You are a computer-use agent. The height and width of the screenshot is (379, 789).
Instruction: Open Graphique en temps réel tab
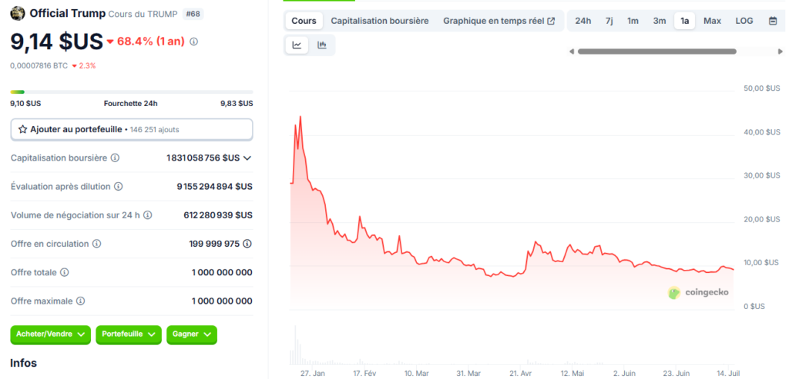point(499,21)
